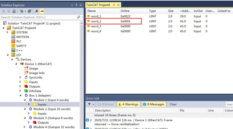The height and width of the screenshot is (129, 233).
Task: Switch to the TwinCAT Project4 tab
Action: pos(98,5)
